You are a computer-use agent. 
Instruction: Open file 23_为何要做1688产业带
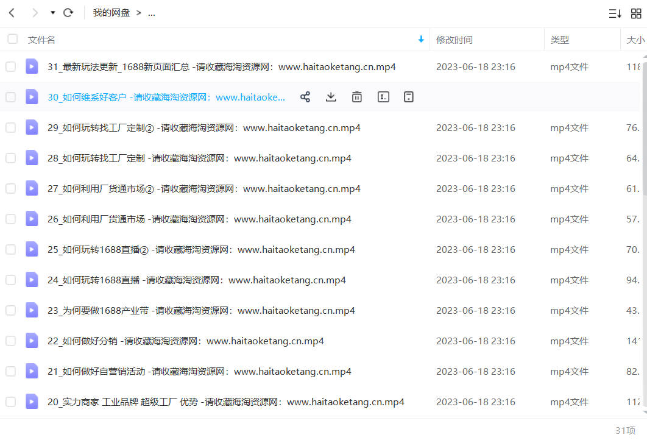coord(202,311)
